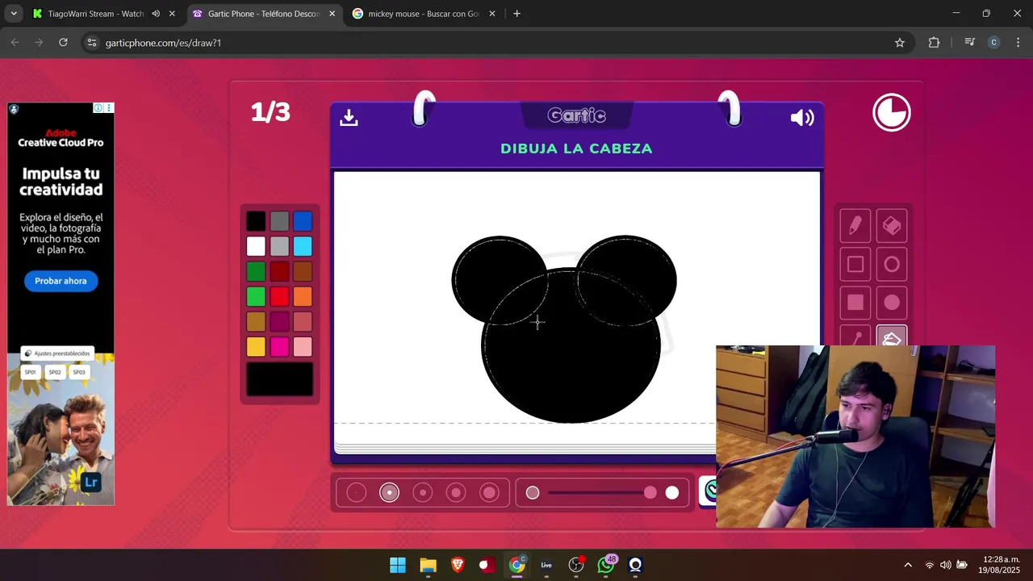Image resolution: width=1033 pixels, height=581 pixels.
Task: Show hidden system tray icons
Action: tap(908, 565)
